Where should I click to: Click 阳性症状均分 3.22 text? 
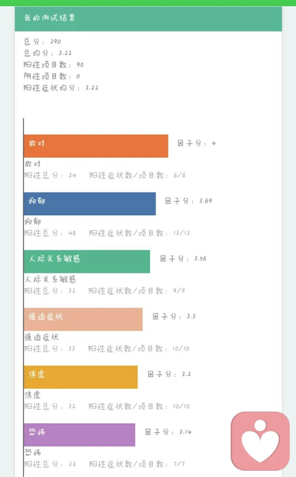coord(61,88)
